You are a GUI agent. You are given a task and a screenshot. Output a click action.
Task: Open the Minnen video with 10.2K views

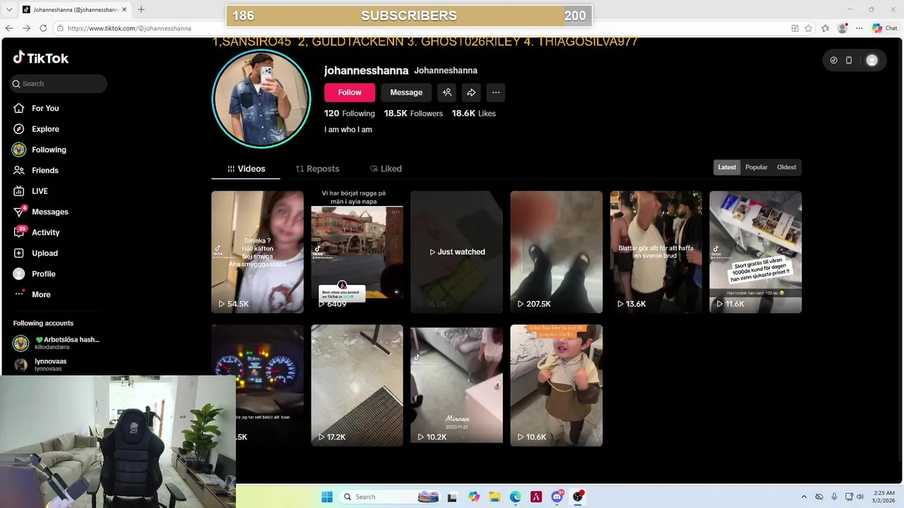pos(456,385)
